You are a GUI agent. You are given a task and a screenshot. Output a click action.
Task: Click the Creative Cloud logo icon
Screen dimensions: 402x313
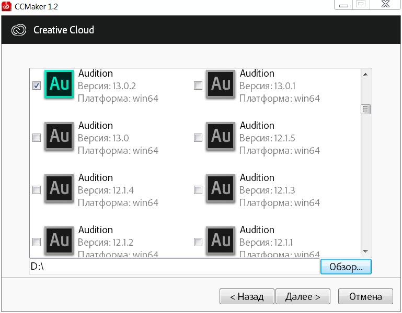pyautogui.click(x=19, y=30)
